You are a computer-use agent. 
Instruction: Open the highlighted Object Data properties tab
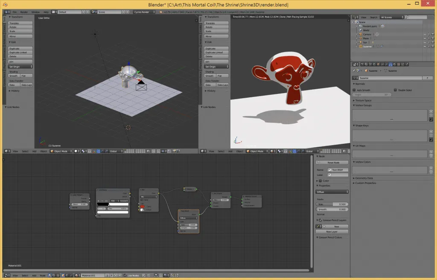390,64
